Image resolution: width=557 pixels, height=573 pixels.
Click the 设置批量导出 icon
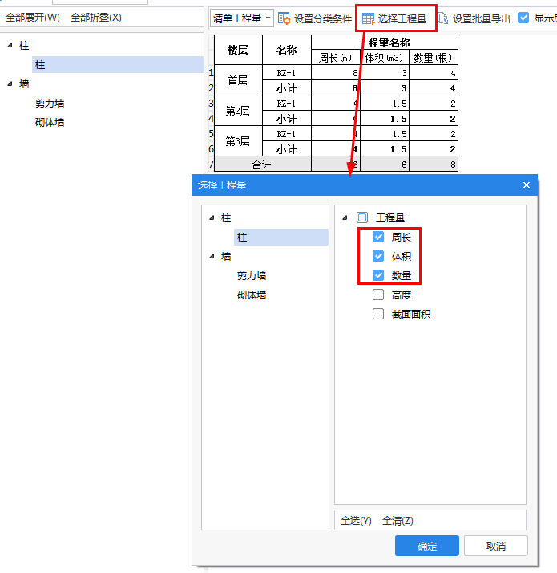[443, 18]
